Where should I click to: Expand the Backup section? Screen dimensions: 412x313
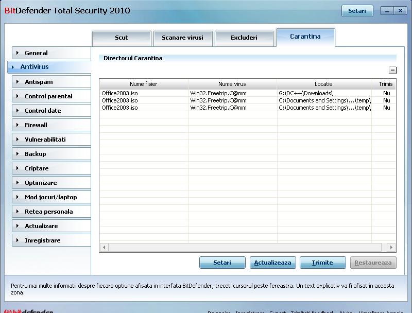click(x=51, y=154)
